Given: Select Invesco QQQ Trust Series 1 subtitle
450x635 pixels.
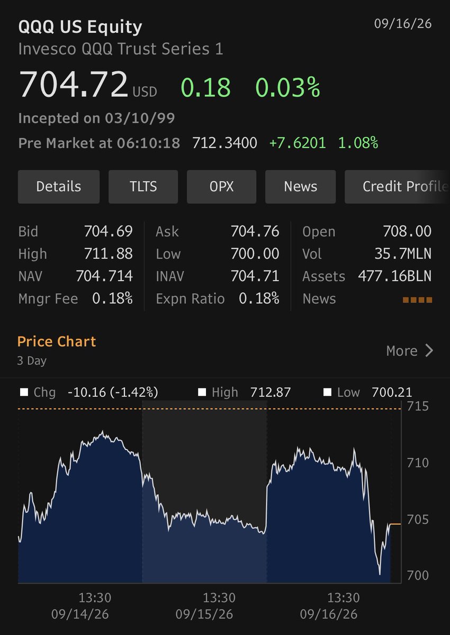Looking at the screenshot, I should (121, 49).
